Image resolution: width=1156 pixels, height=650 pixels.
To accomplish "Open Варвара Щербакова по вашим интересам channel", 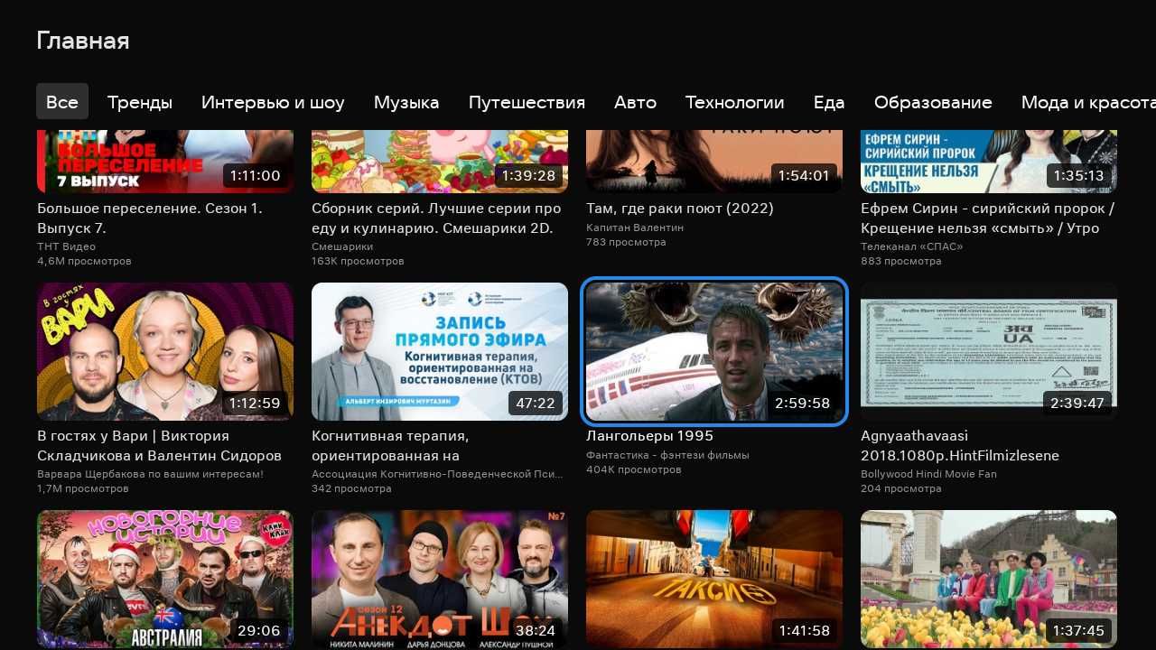I will pyautogui.click(x=150, y=474).
